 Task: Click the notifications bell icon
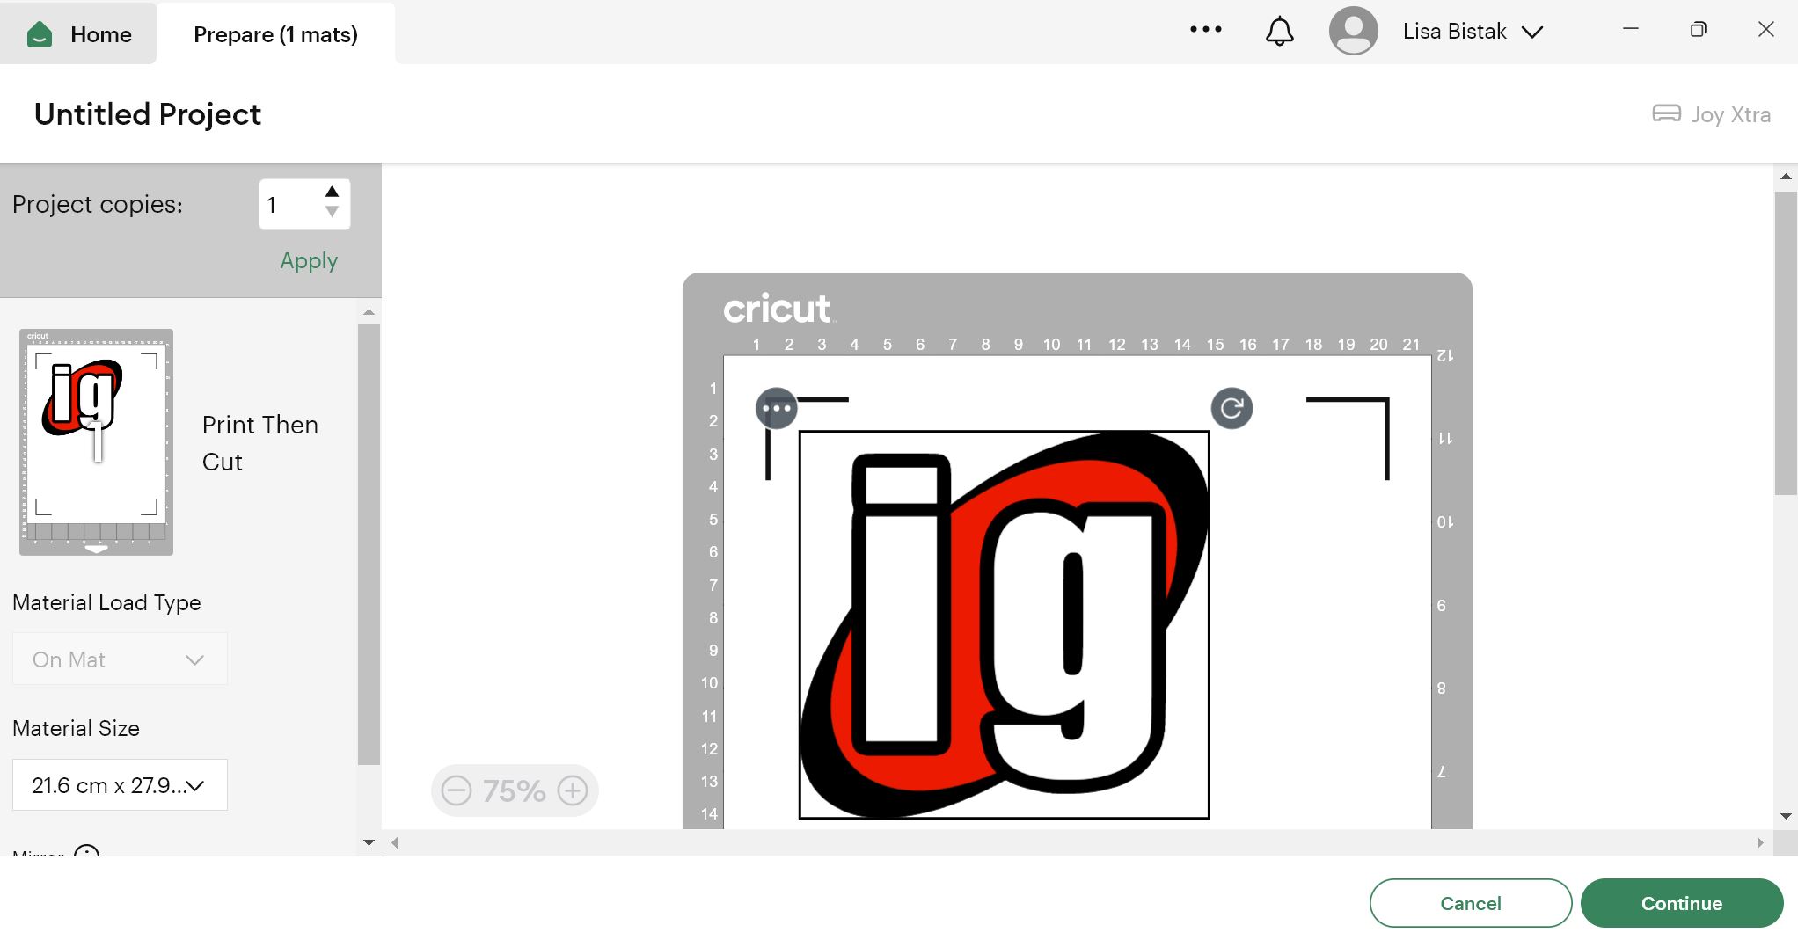[x=1279, y=32]
